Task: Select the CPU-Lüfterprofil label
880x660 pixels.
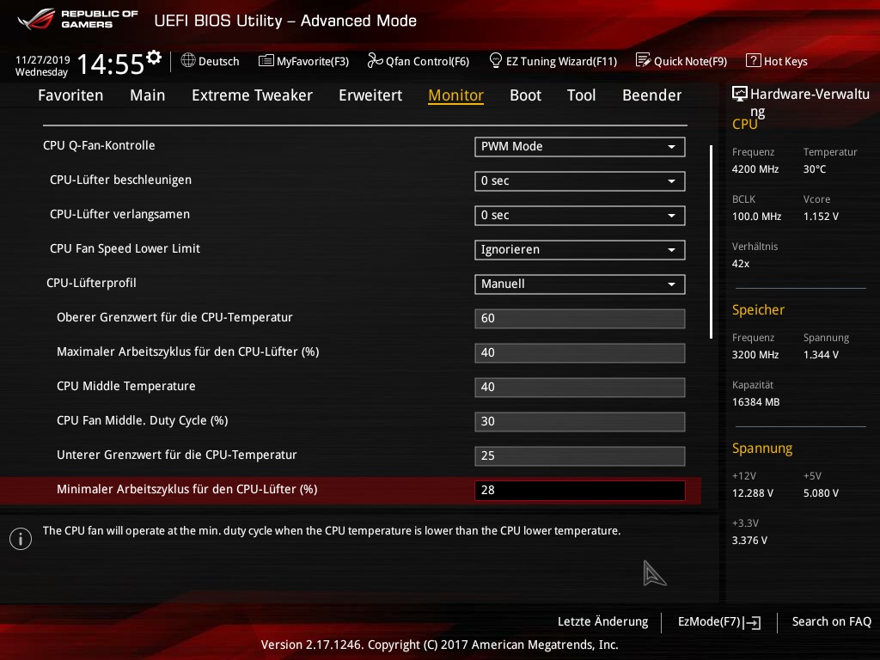Action: click(91, 283)
